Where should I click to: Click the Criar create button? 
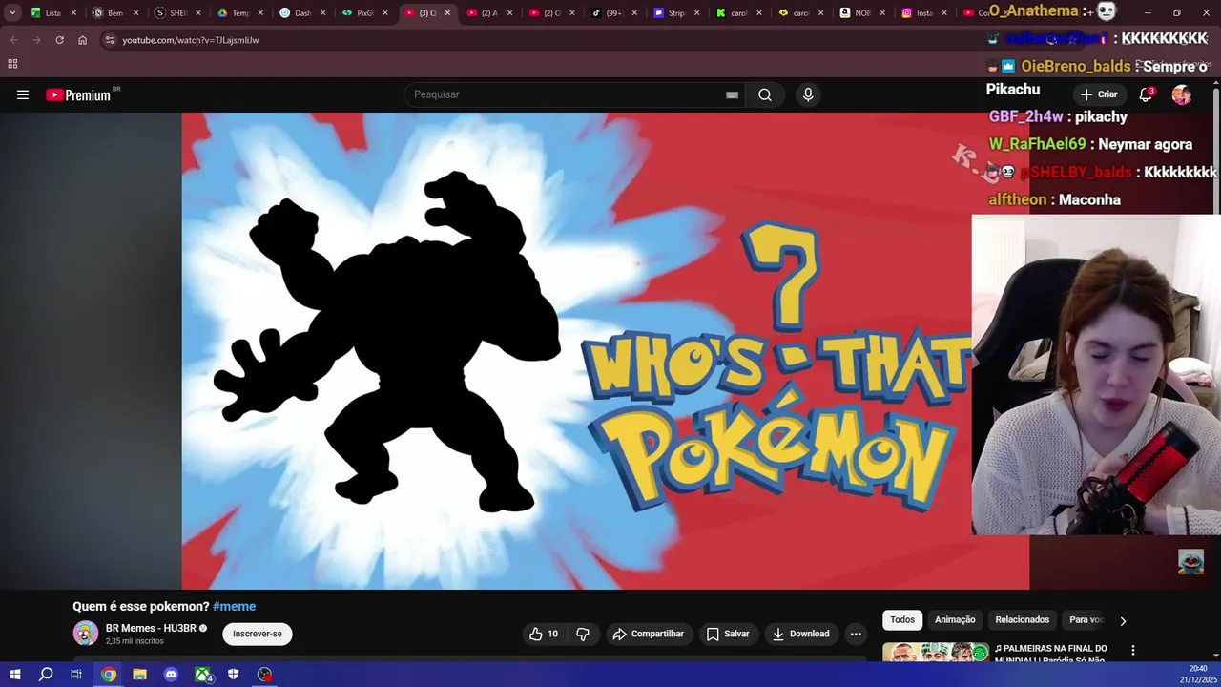tap(1099, 94)
